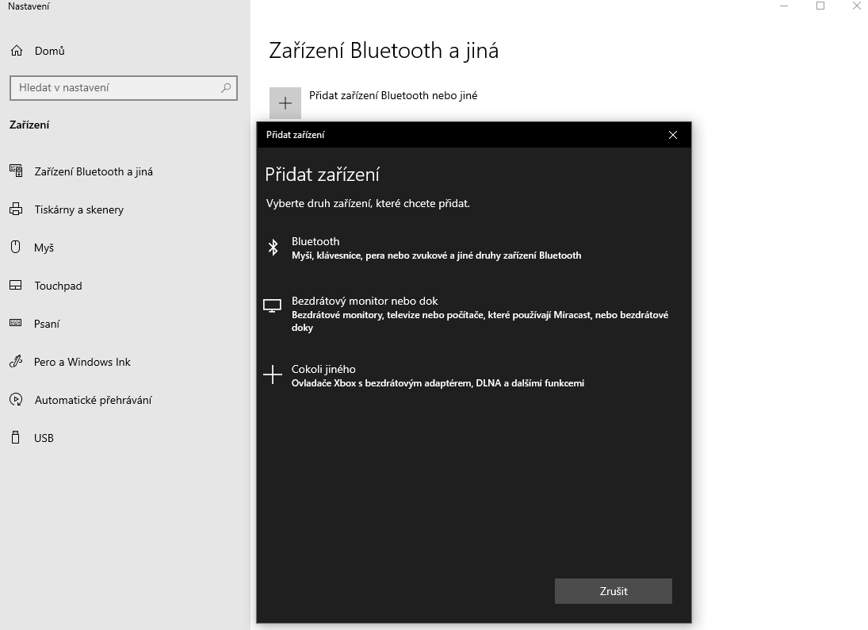The height and width of the screenshot is (630, 868).
Task: Click Ovladače Xbox s bezdrátovým adaptérem text
Action: coord(438,383)
